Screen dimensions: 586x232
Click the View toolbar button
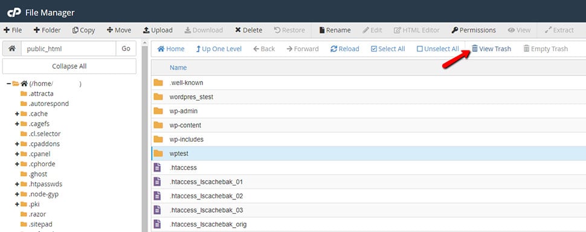click(519, 30)
